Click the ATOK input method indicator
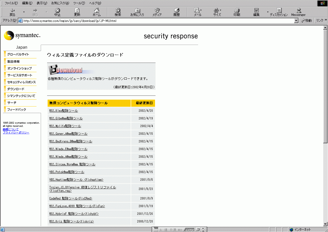 pos(189,230)
